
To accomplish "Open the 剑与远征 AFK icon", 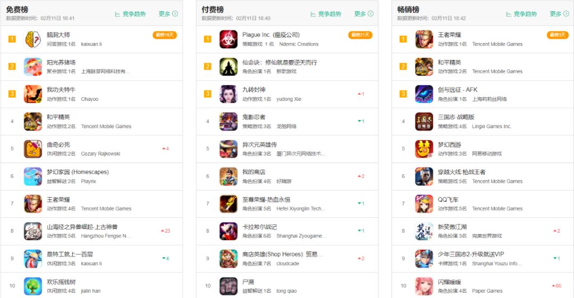I will click(424, 94).
